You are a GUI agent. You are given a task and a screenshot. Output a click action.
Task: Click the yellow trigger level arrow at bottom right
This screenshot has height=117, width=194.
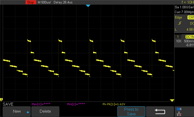(172, 100)
